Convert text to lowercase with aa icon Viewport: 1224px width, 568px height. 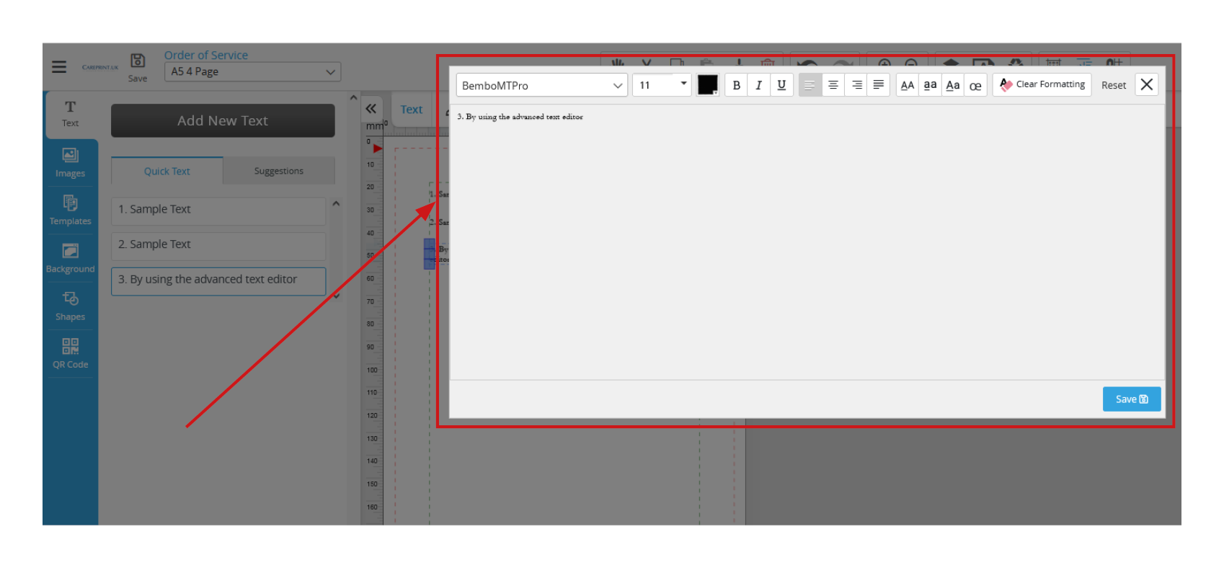click(930, 85)
